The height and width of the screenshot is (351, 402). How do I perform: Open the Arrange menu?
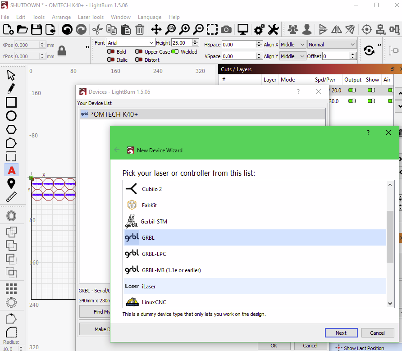coord(61,17)
